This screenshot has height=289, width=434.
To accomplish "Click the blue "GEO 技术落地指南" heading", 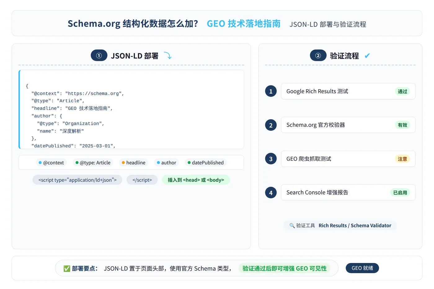I will (x=244, y=24).
